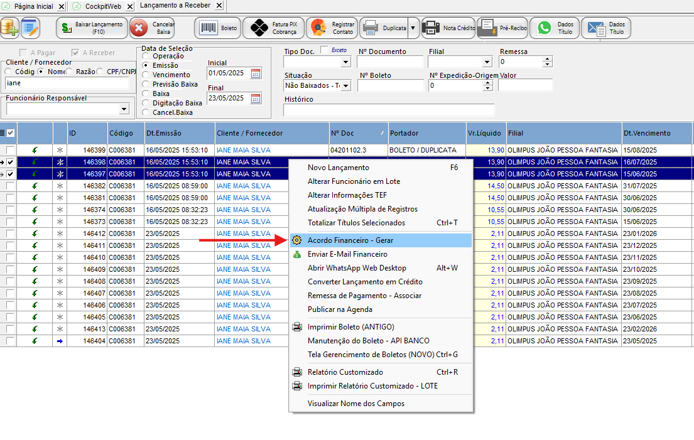Open calendar picker for Inicial date

pyautogui.click(x=256, y=73)
